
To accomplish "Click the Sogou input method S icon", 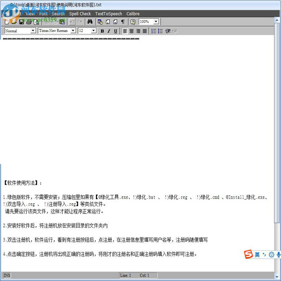I will tap(248, 254).
